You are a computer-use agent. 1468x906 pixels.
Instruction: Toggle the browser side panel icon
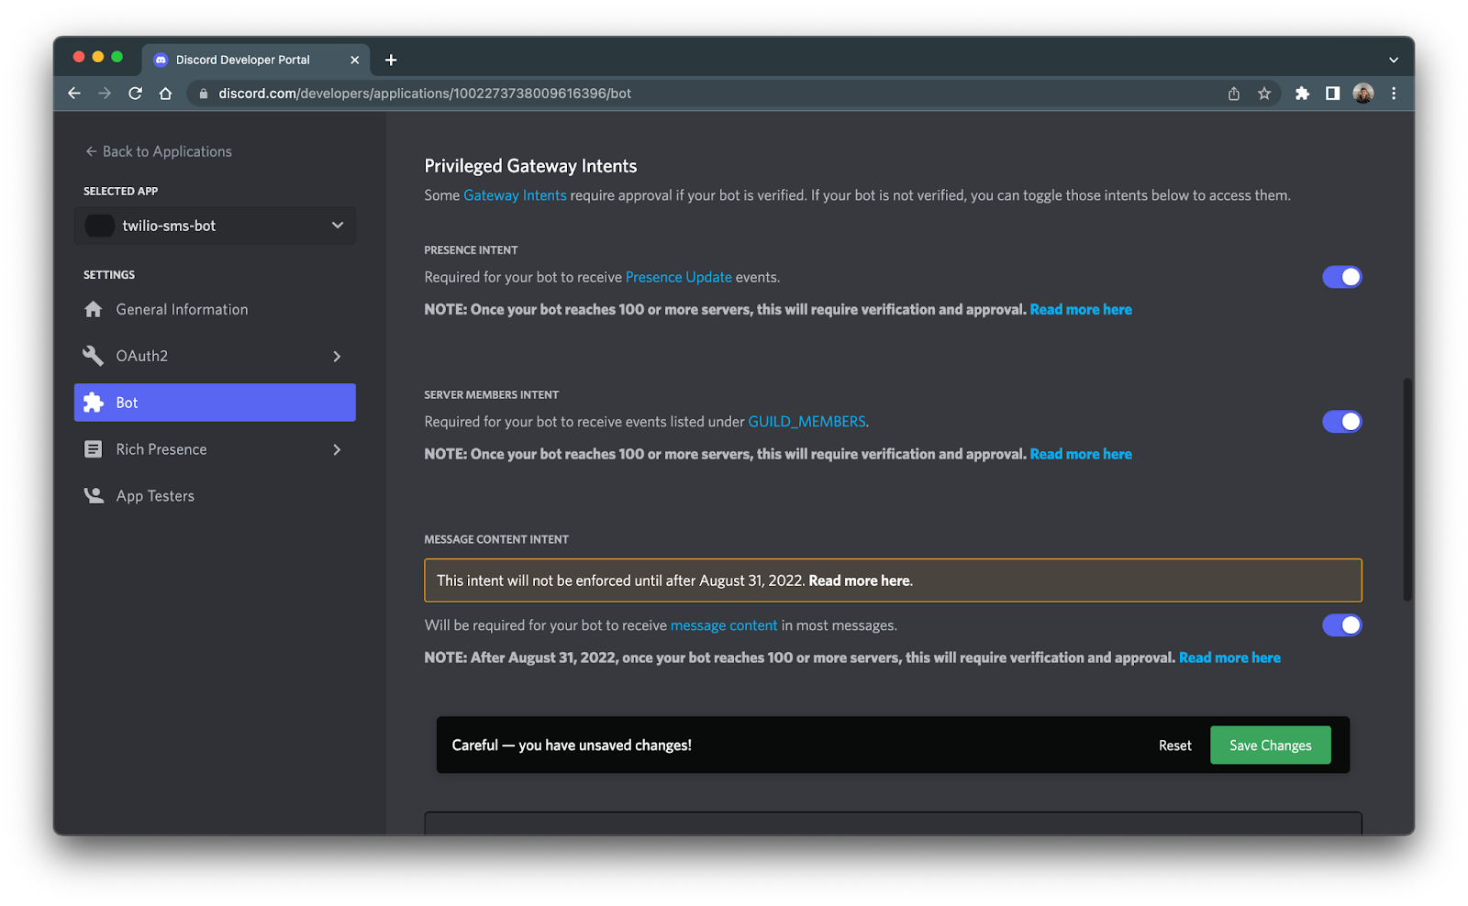[x=1332, y=94]
